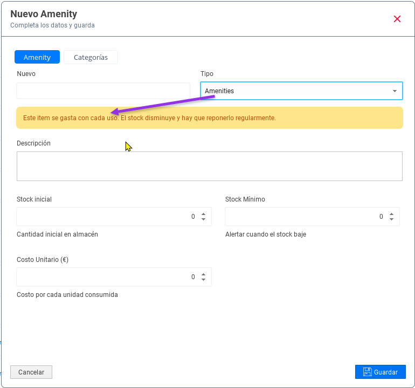Screen dimensions: 415x388
Task: Click the 'Cantidad inicial en almacén' helper text
Action: [57, 234]
